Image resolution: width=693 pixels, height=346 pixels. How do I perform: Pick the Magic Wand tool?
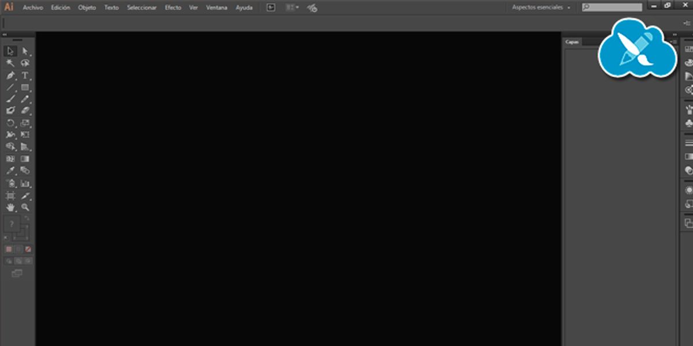(x=10, y=63)
